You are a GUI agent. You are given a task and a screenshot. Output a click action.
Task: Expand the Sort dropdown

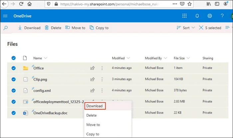click(x=186, y=28)
